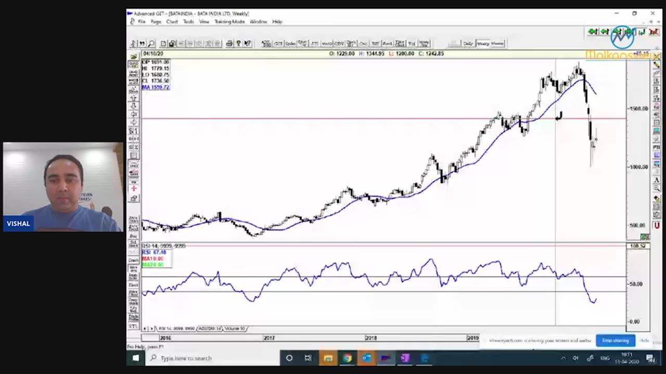Click the Osc study toolbar button

(363, 44)
